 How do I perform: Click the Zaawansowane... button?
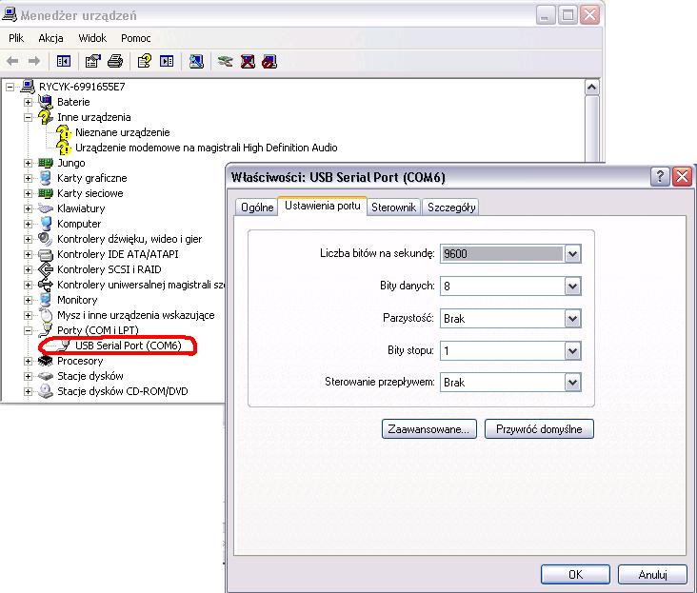click(428, 429)
